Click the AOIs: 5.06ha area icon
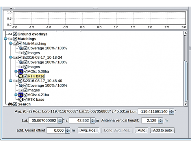This screenshot has width=191, height=147. (20, 71)
